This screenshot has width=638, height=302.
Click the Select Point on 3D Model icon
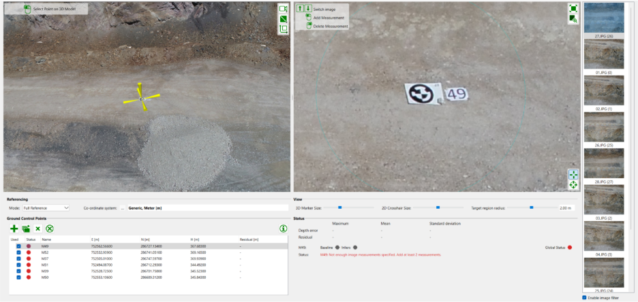coord(27,9)
